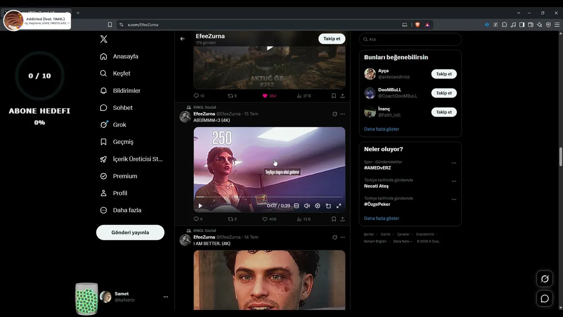Open Ayça's profile avatar
Viewport: 563px width, 317px height.
[x=370, y=74]
